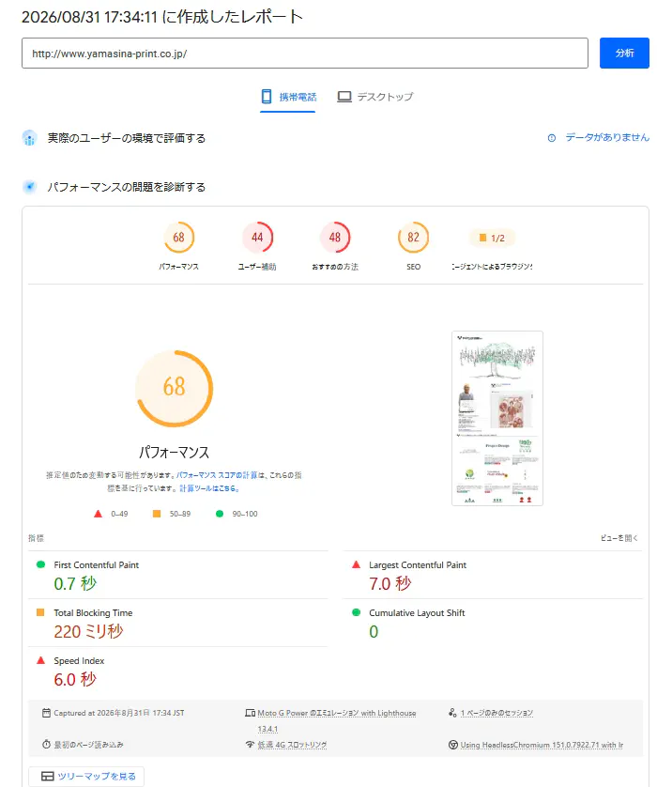The image size is (657, 787).
Task: Open the パフォーマンス スコアの計算 link
Action: point(217,475)
